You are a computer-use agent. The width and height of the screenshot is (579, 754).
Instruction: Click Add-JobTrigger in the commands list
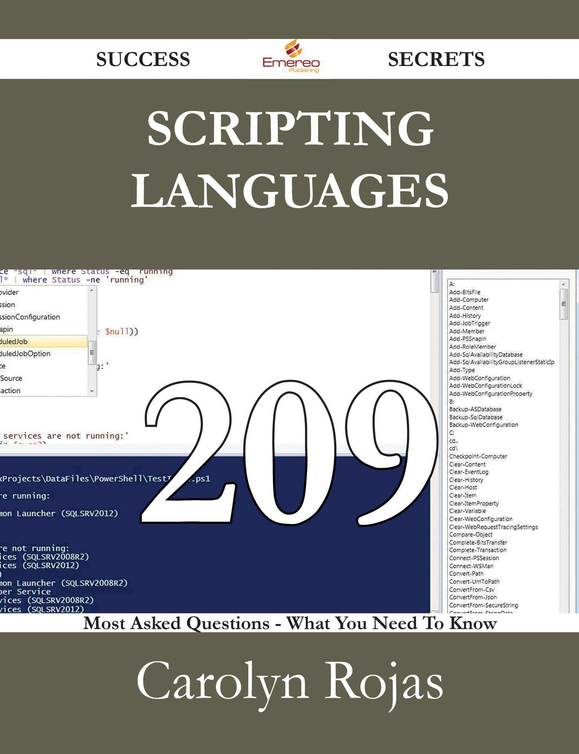(469, 323)
